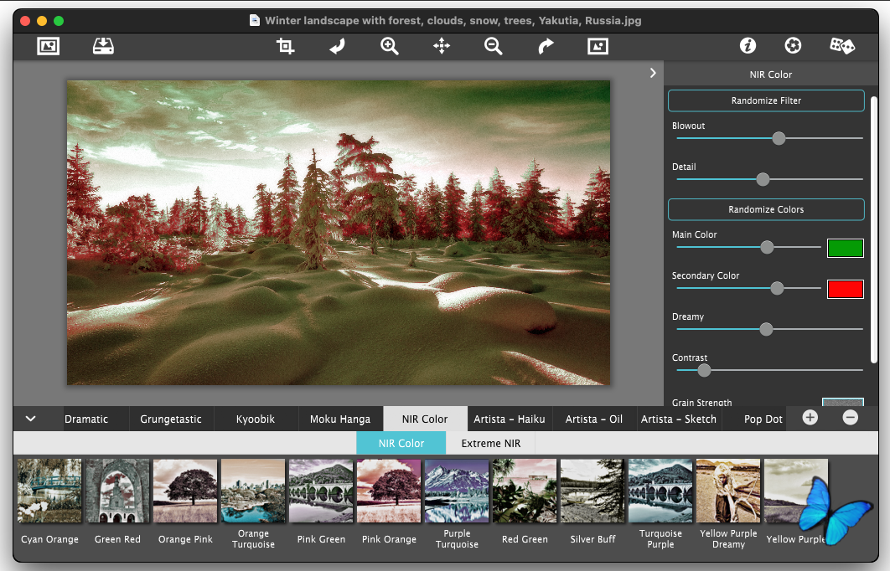
Task: Click the save image tray icon
Action: (x=103, y=47)
